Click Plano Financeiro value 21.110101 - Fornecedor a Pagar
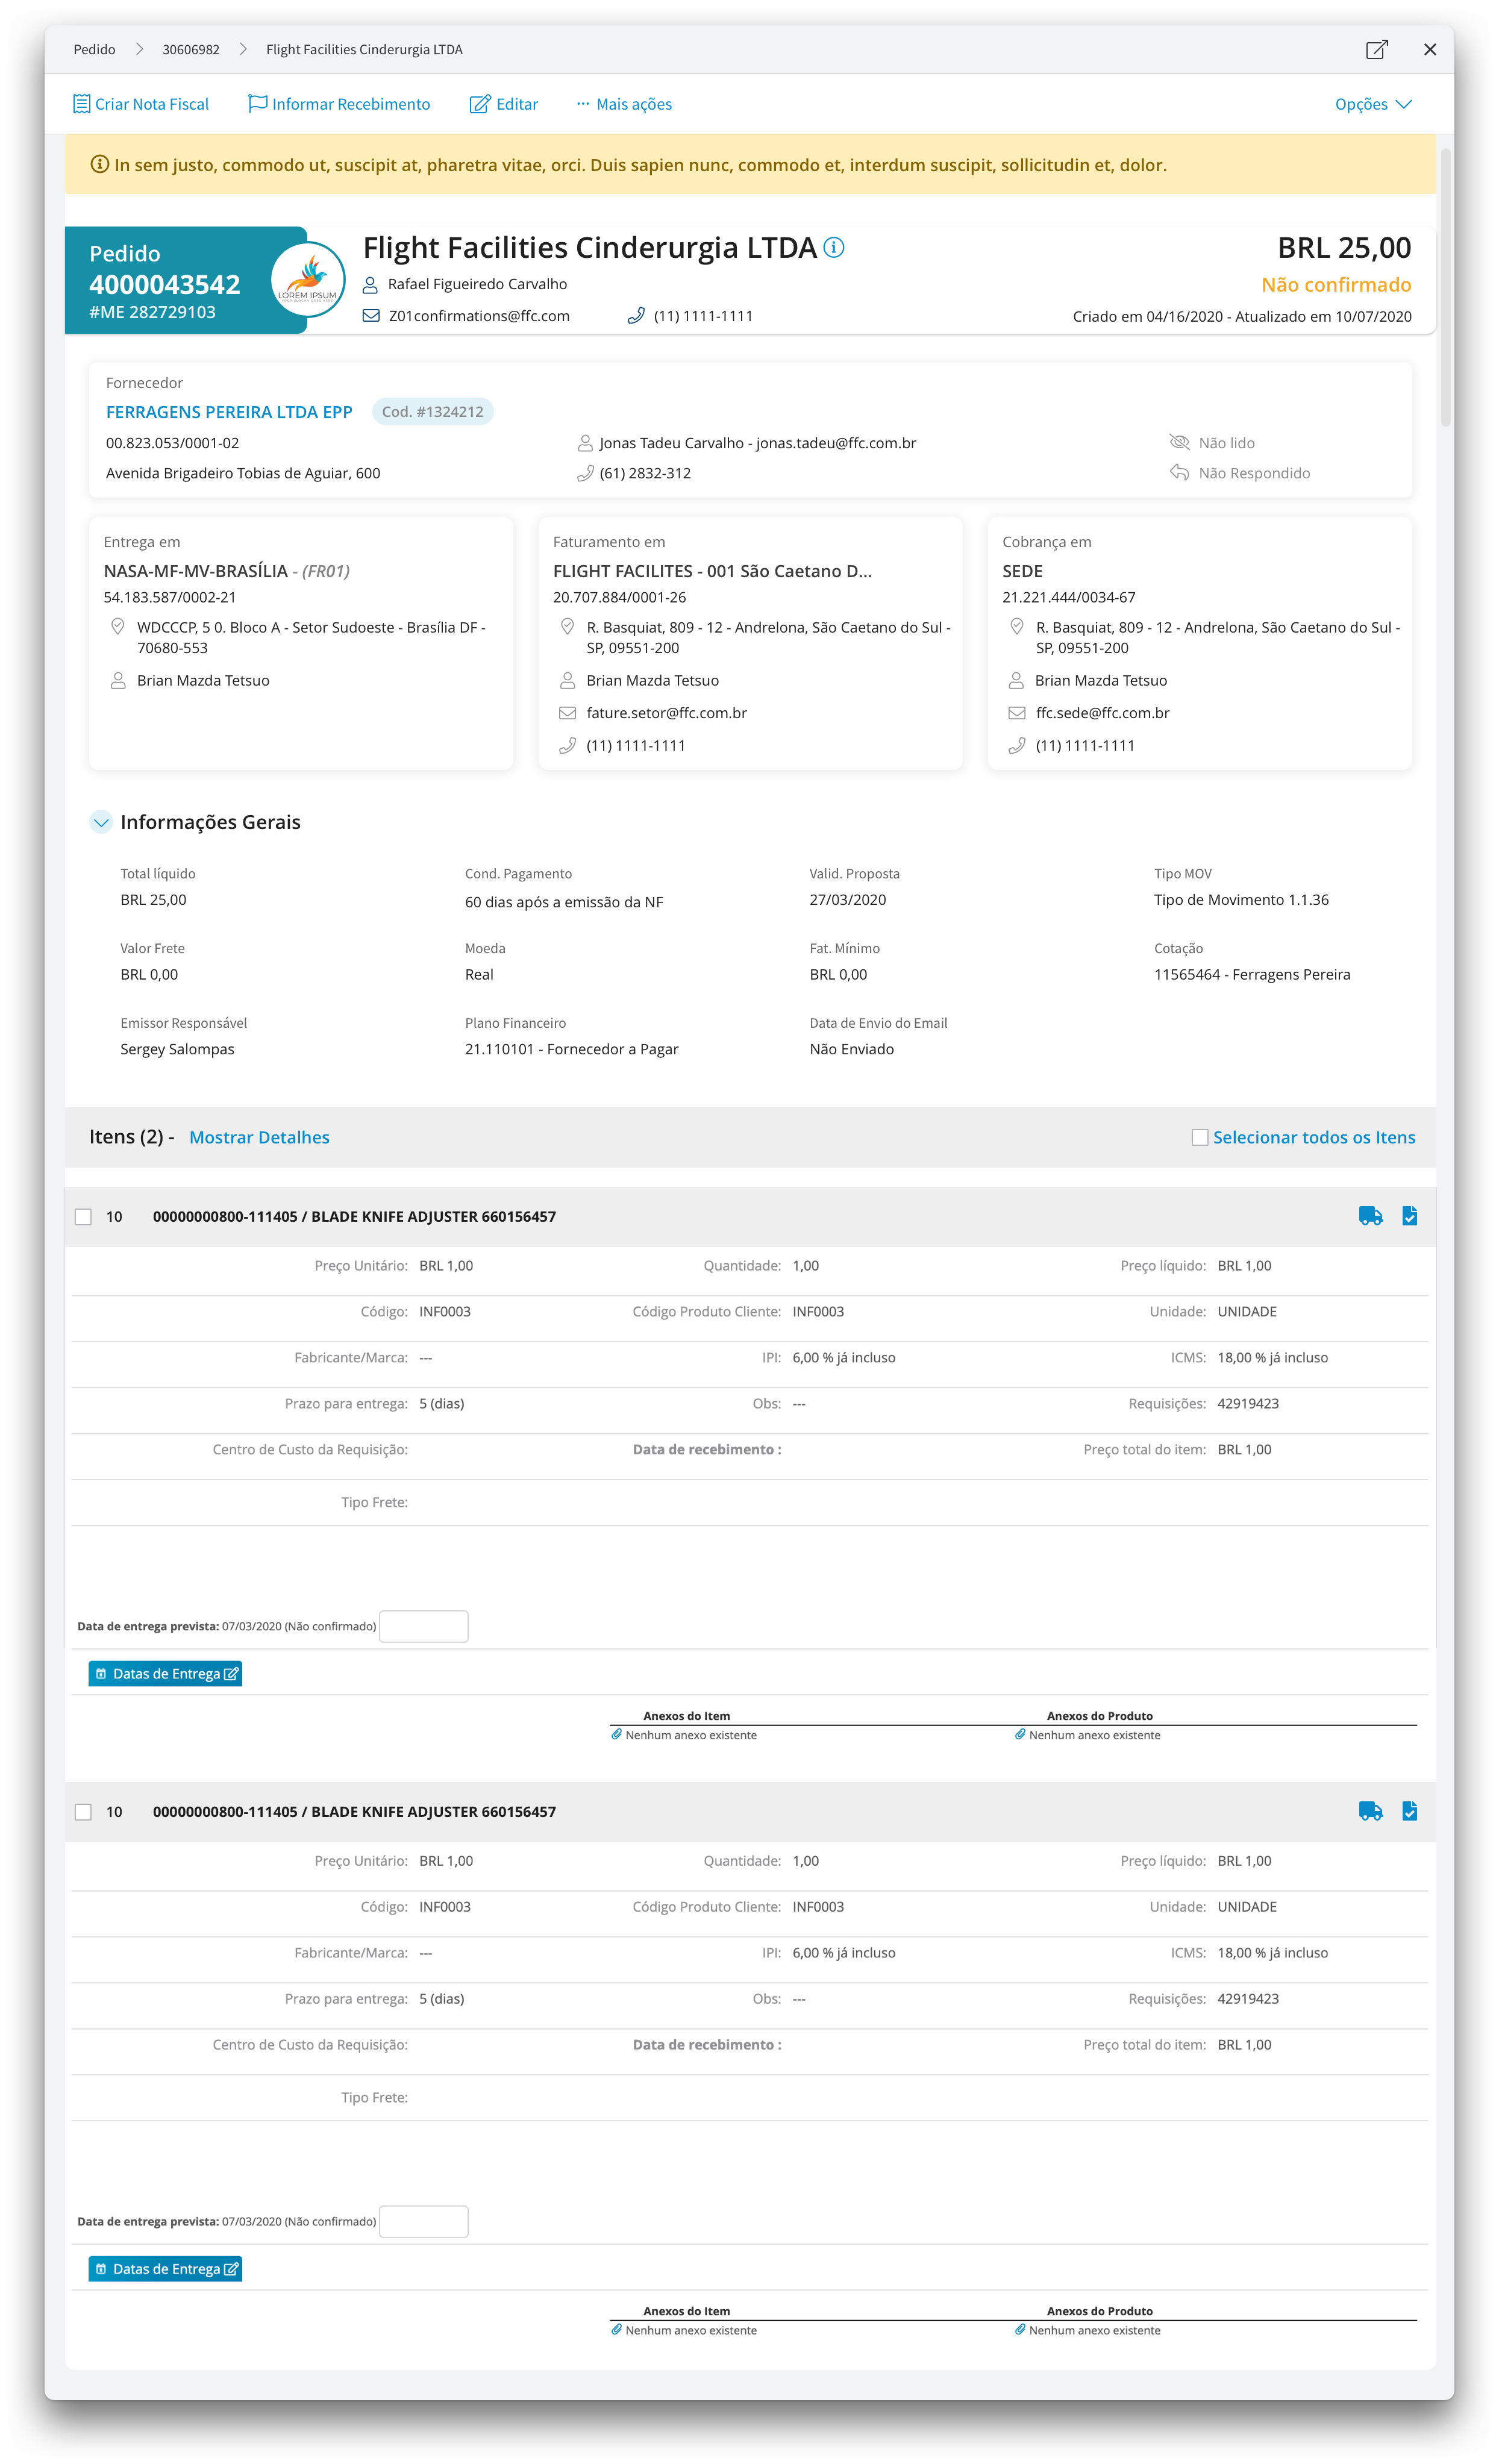Image resolution: width=1499 pixels, height=2464 pixels. tap(571, 1049)
